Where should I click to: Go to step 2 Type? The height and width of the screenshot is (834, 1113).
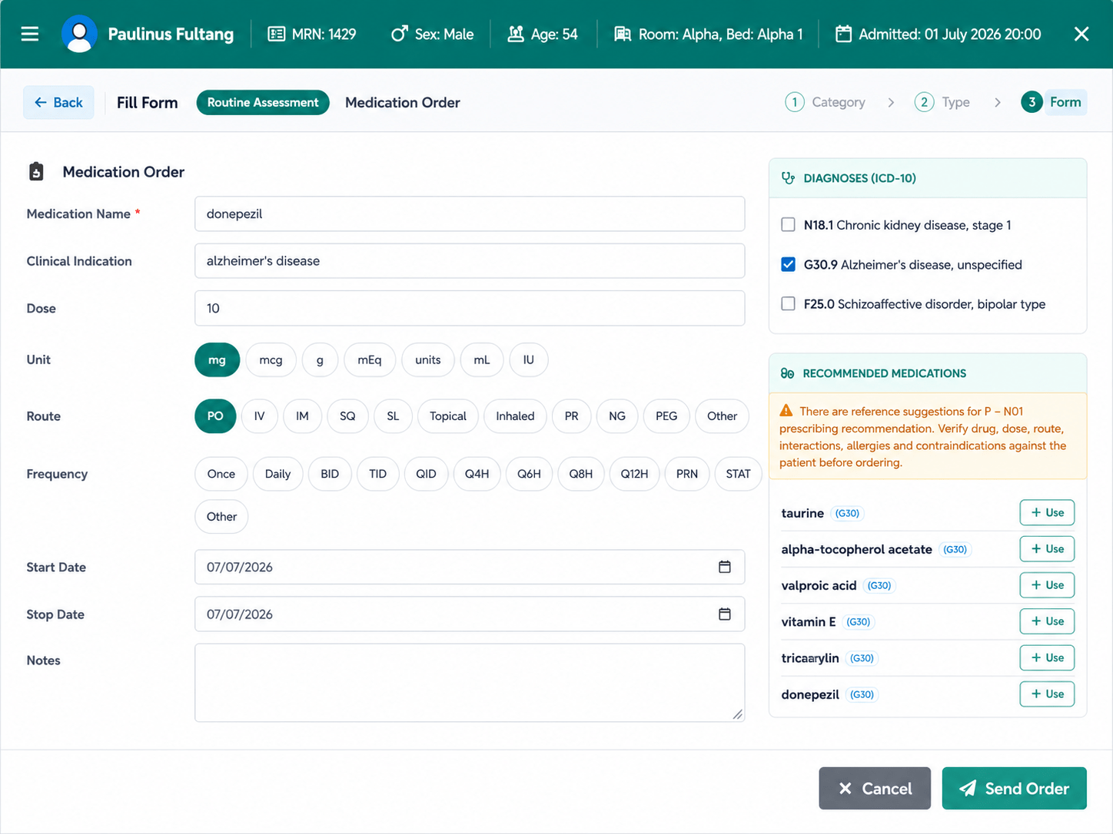[x=942, y=102]
